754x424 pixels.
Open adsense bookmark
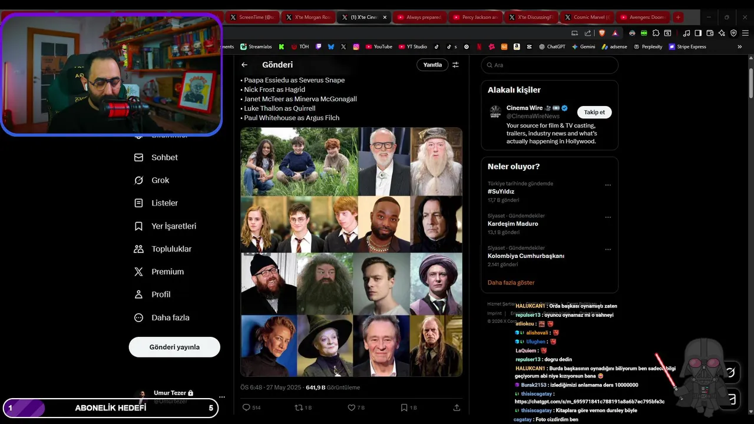tap(614, 47)
